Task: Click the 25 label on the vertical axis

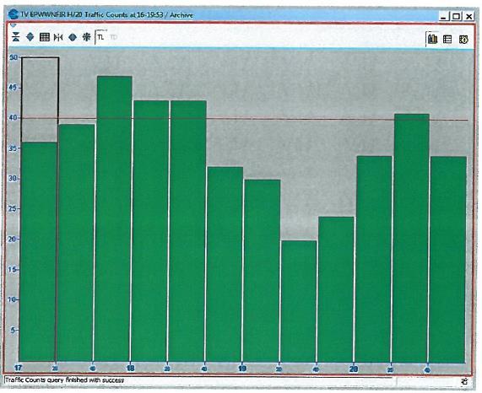Action: (x=14, y=209)
